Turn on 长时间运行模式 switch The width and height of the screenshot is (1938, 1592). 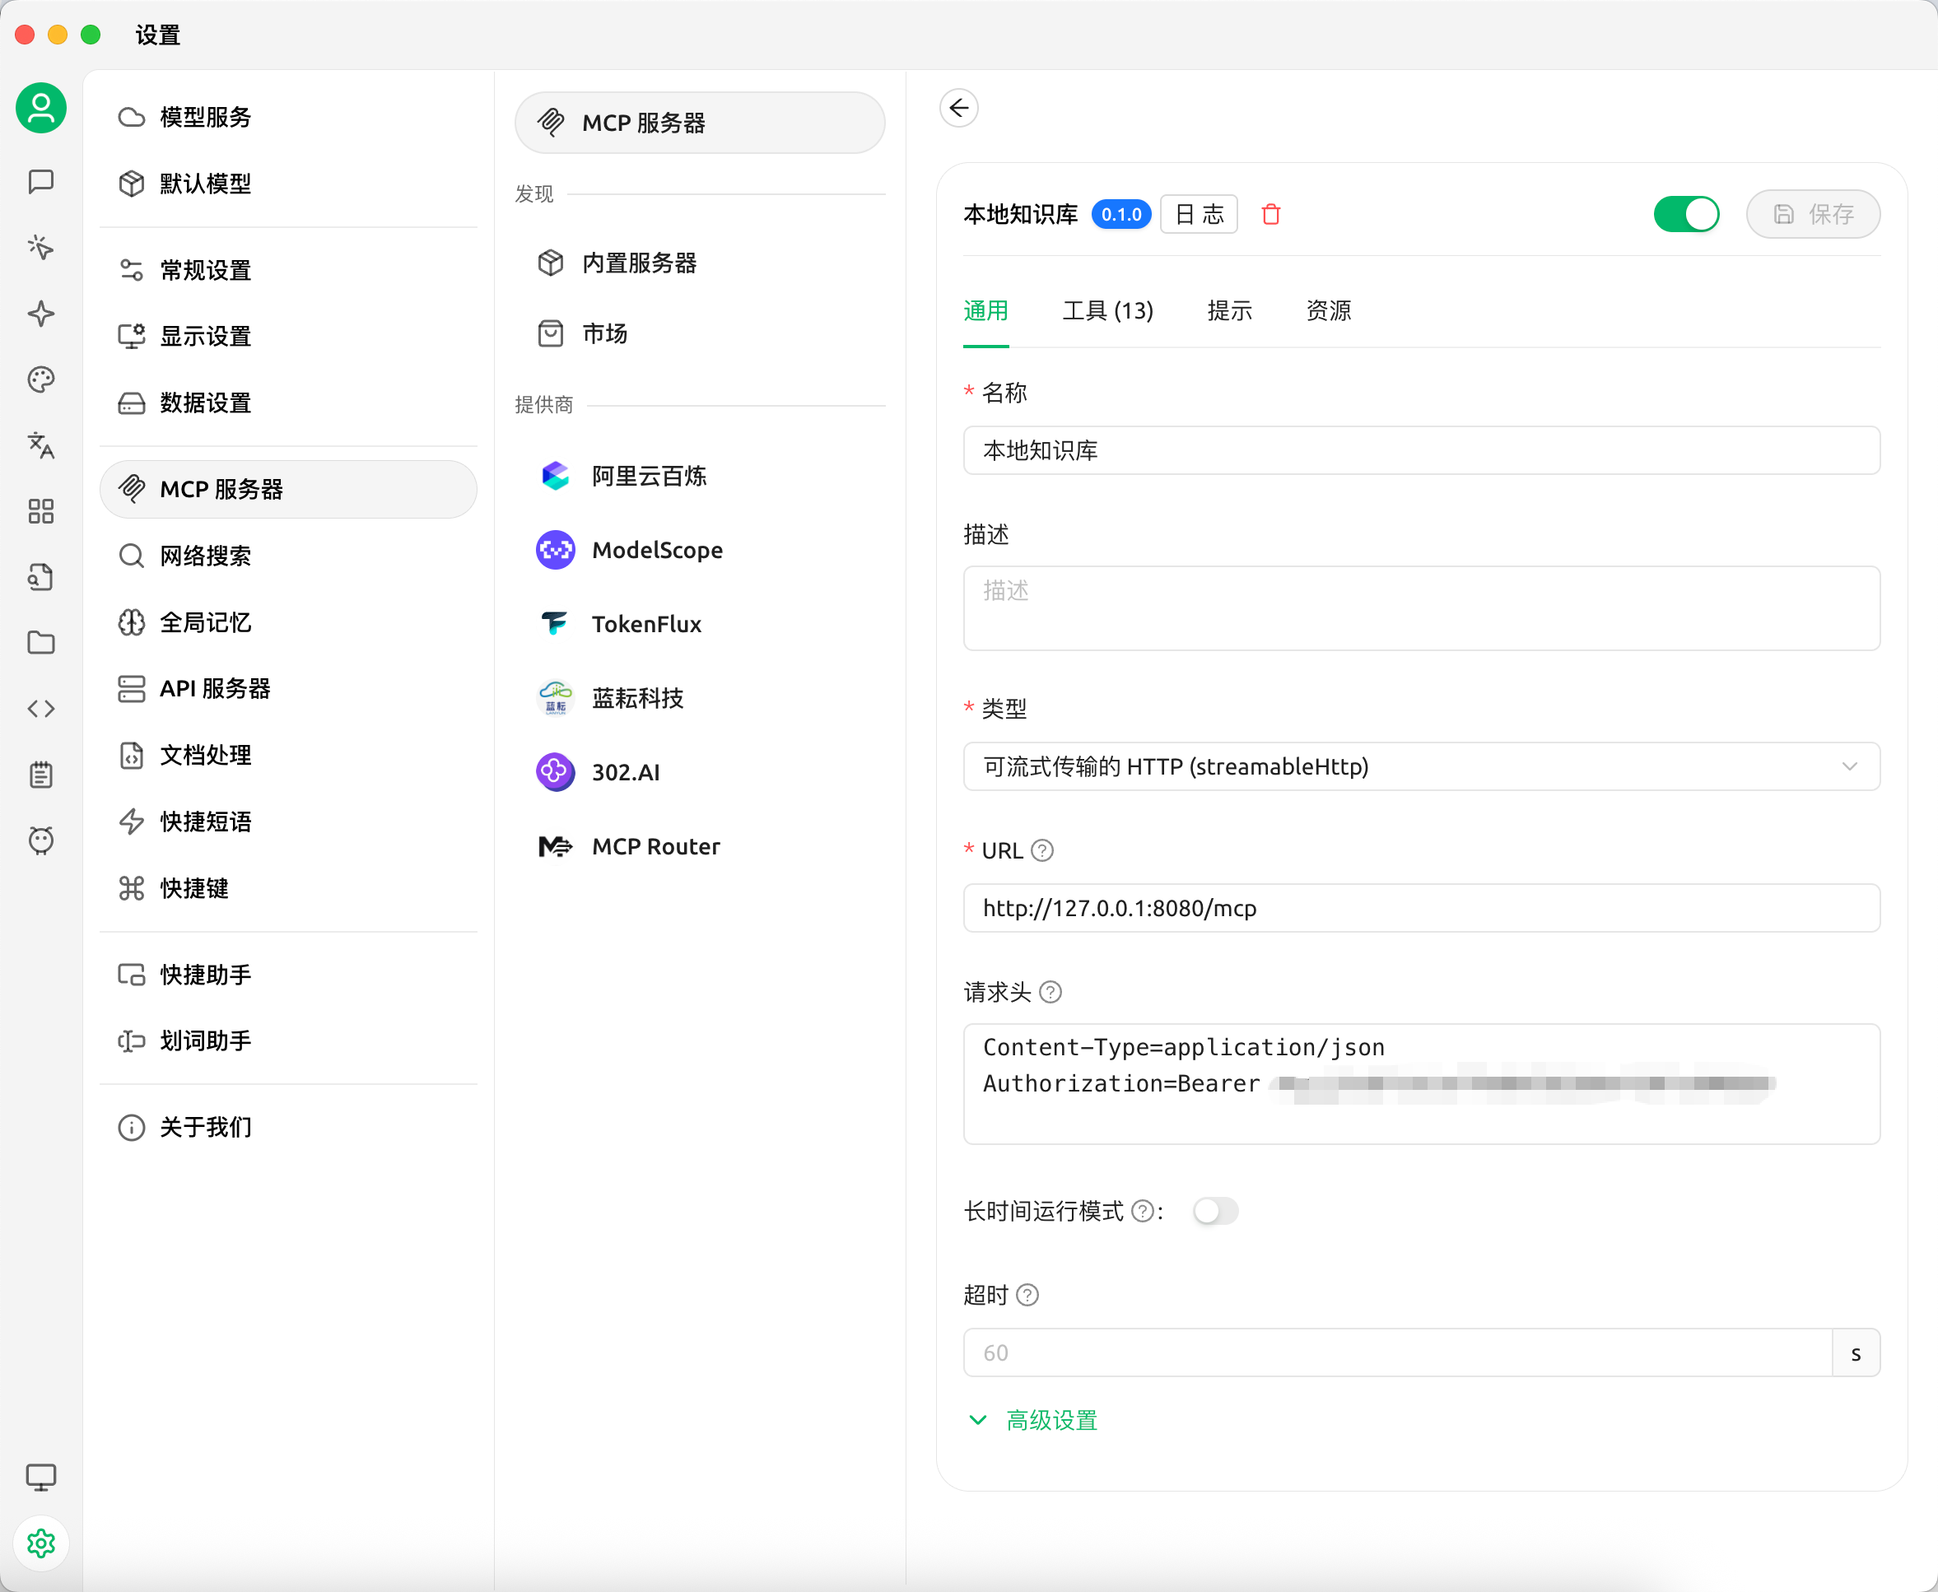[x=1215, y=1211]
